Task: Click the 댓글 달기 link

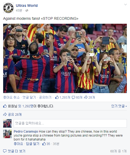Action: (x=29, y=97)
